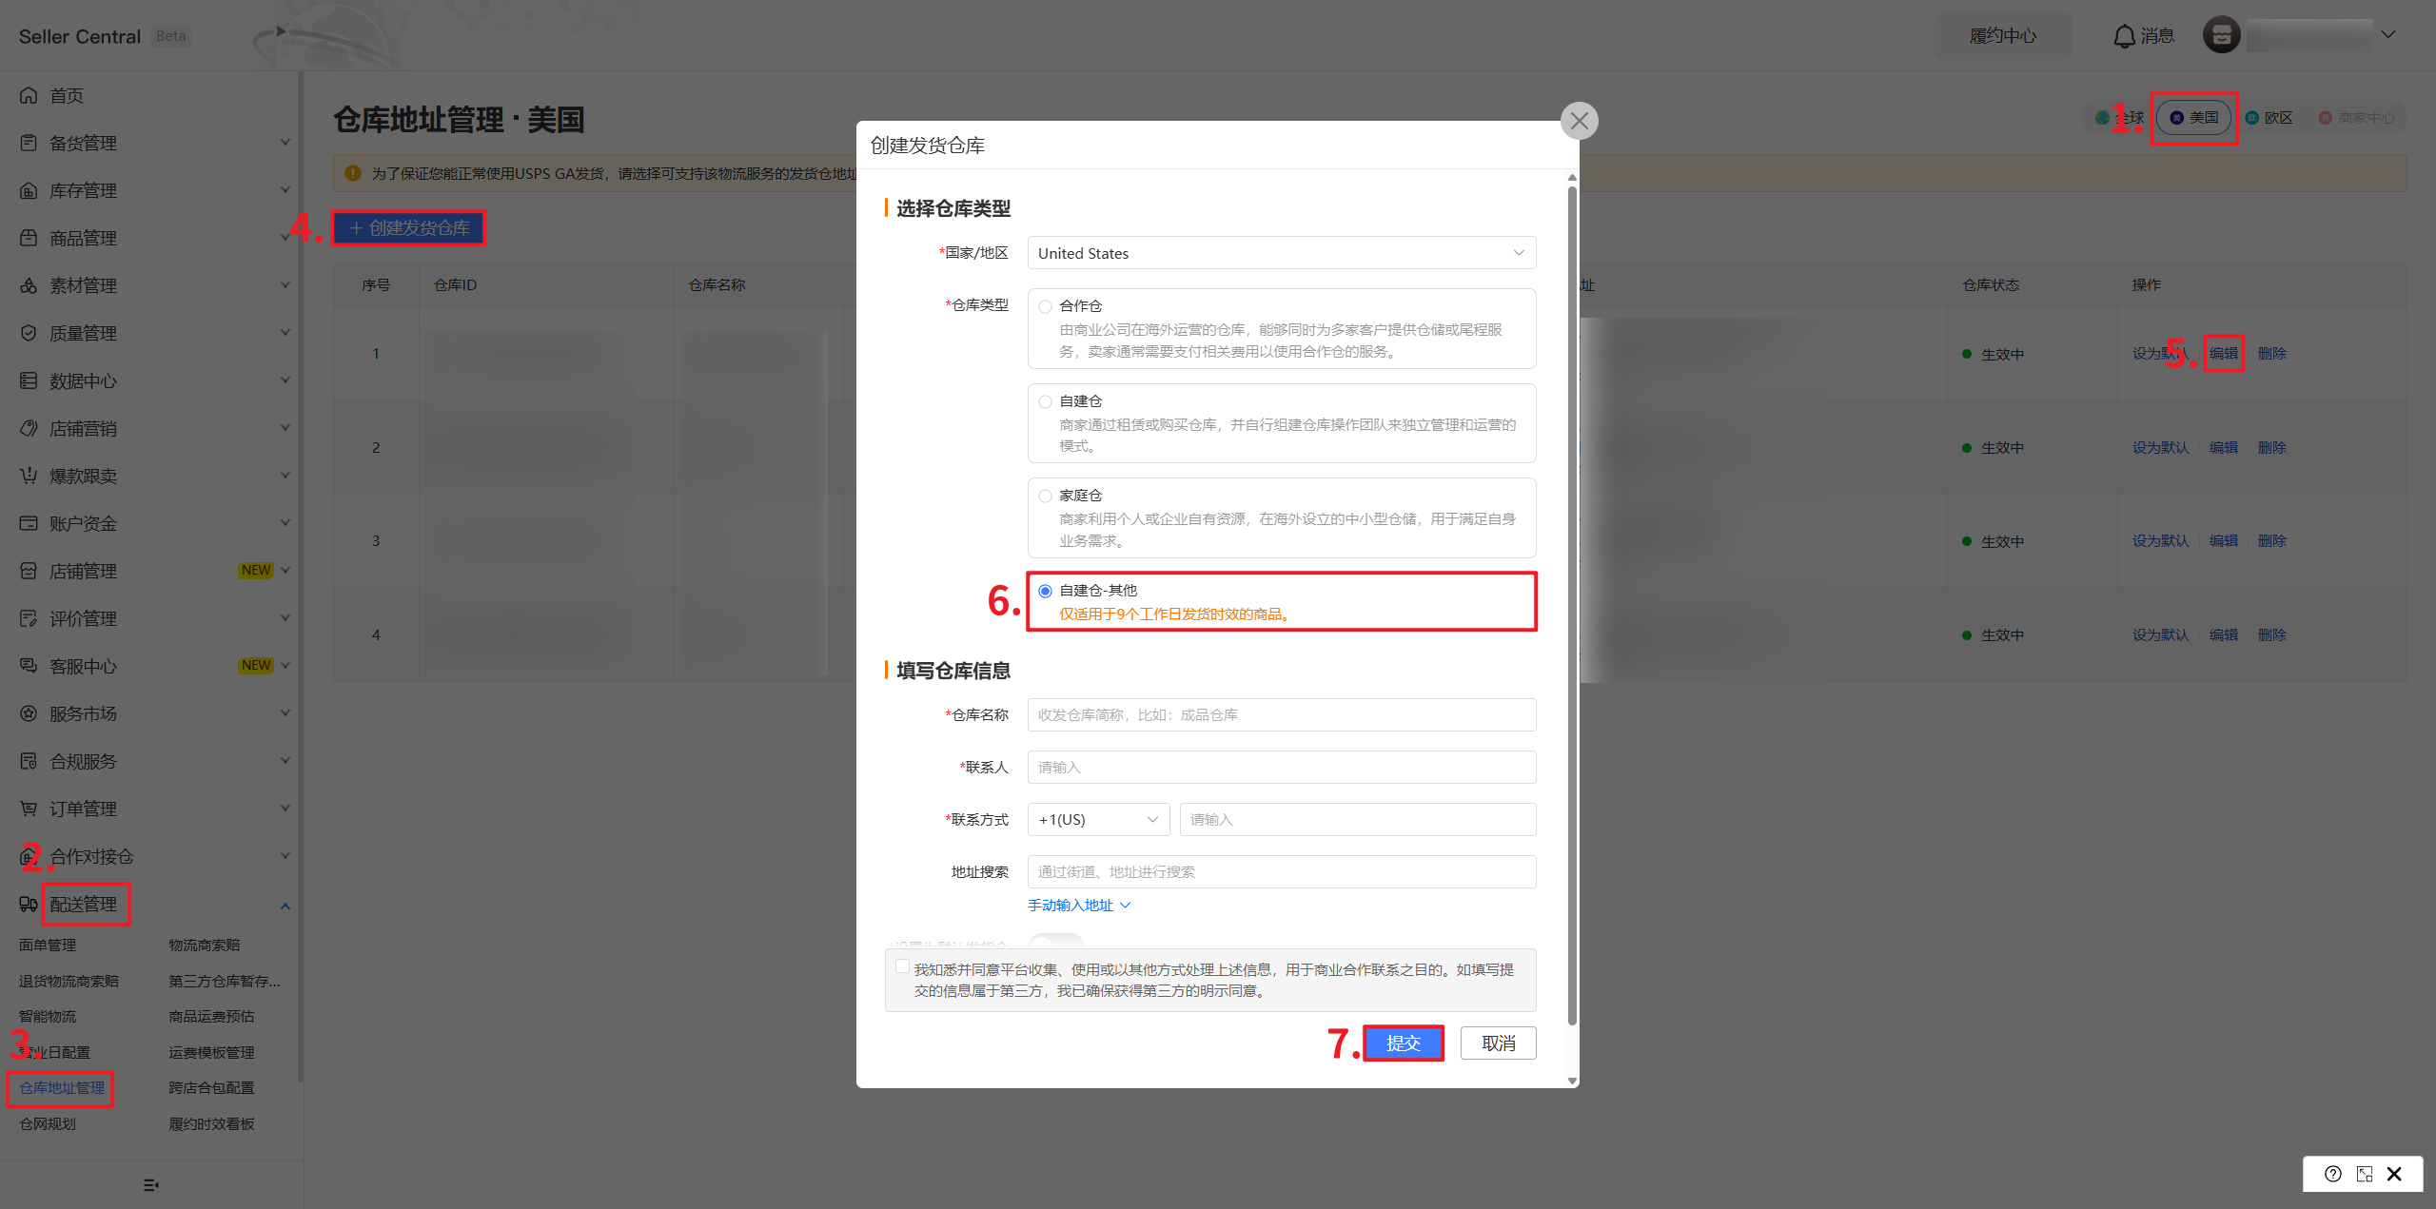Viewport: 2436px width, 1209px height.
Task: Select the 家庭仓 radio option
Action: (1046, 496)
